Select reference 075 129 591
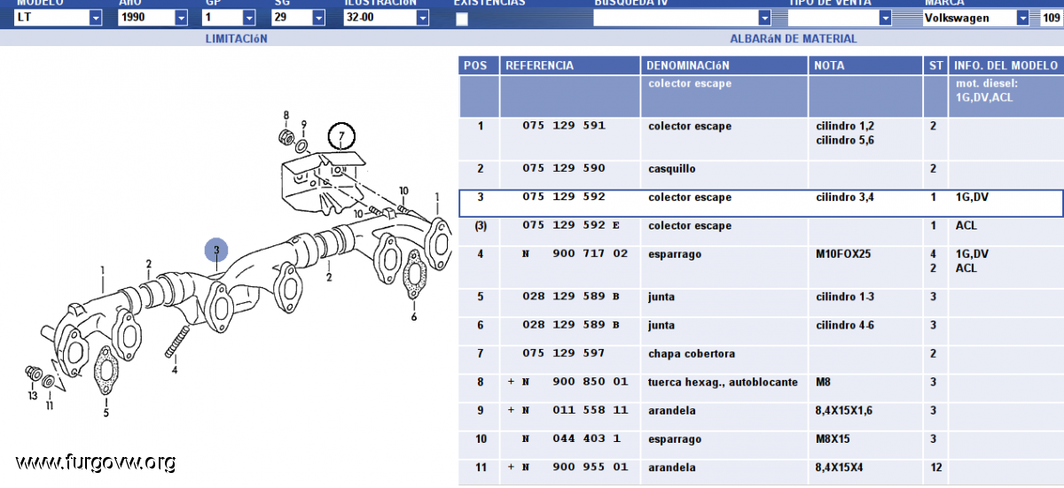The image size is (1064, 488). 564,126
